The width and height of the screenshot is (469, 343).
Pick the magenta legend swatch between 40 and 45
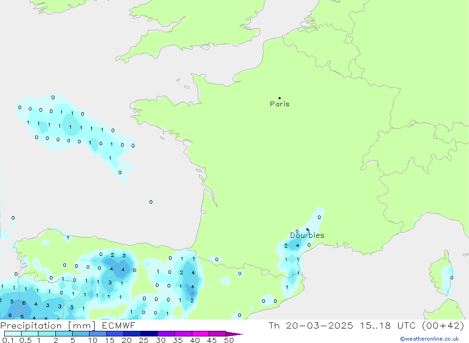coord(200,334)
